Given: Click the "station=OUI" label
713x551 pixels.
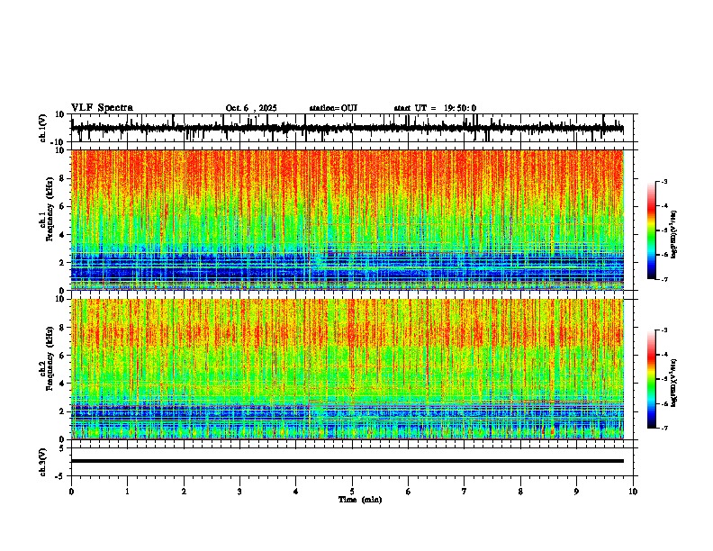Looking at the screenshot, I should click(333, 108).
